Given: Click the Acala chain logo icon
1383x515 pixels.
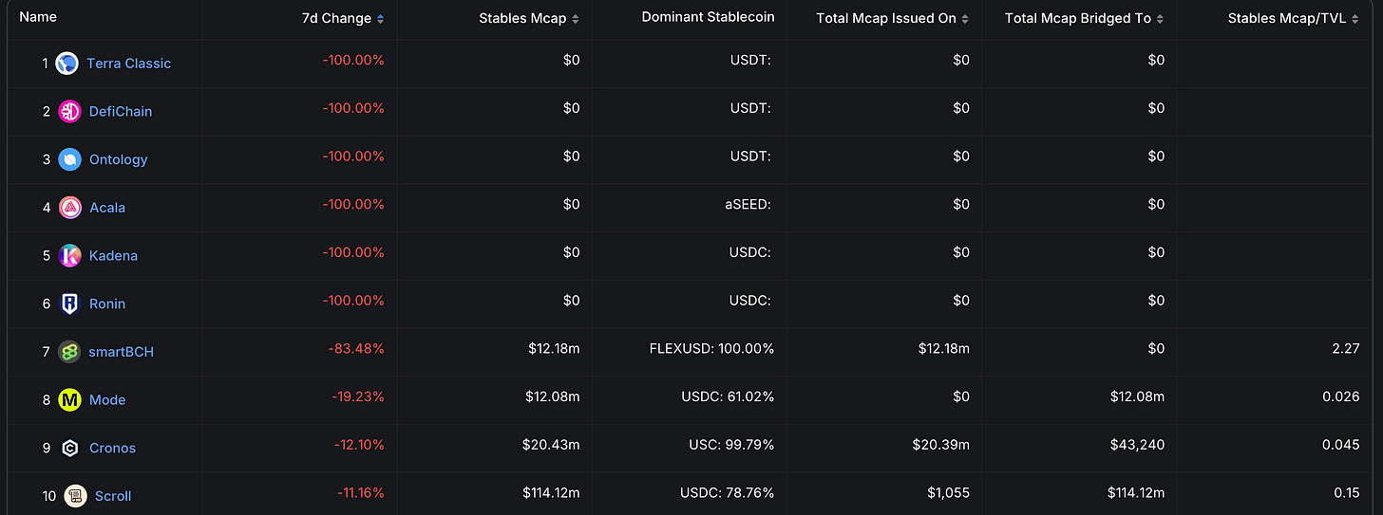Looking at the screenshot, I should coord(69,208).
